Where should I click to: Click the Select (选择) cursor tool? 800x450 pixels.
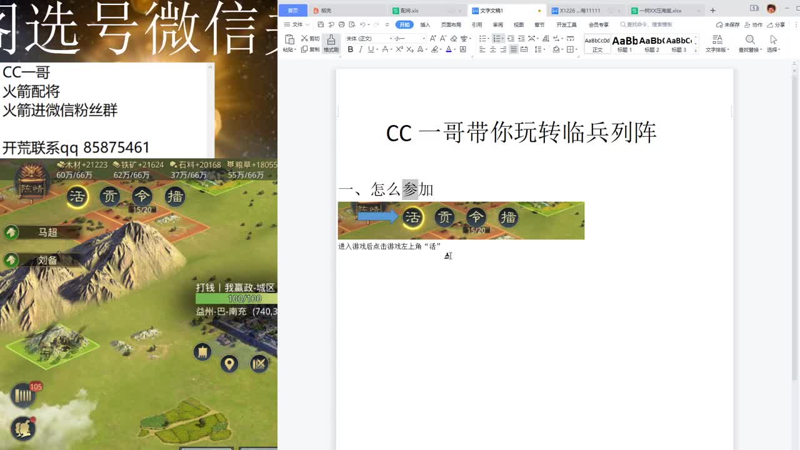[x=774, y=43]
